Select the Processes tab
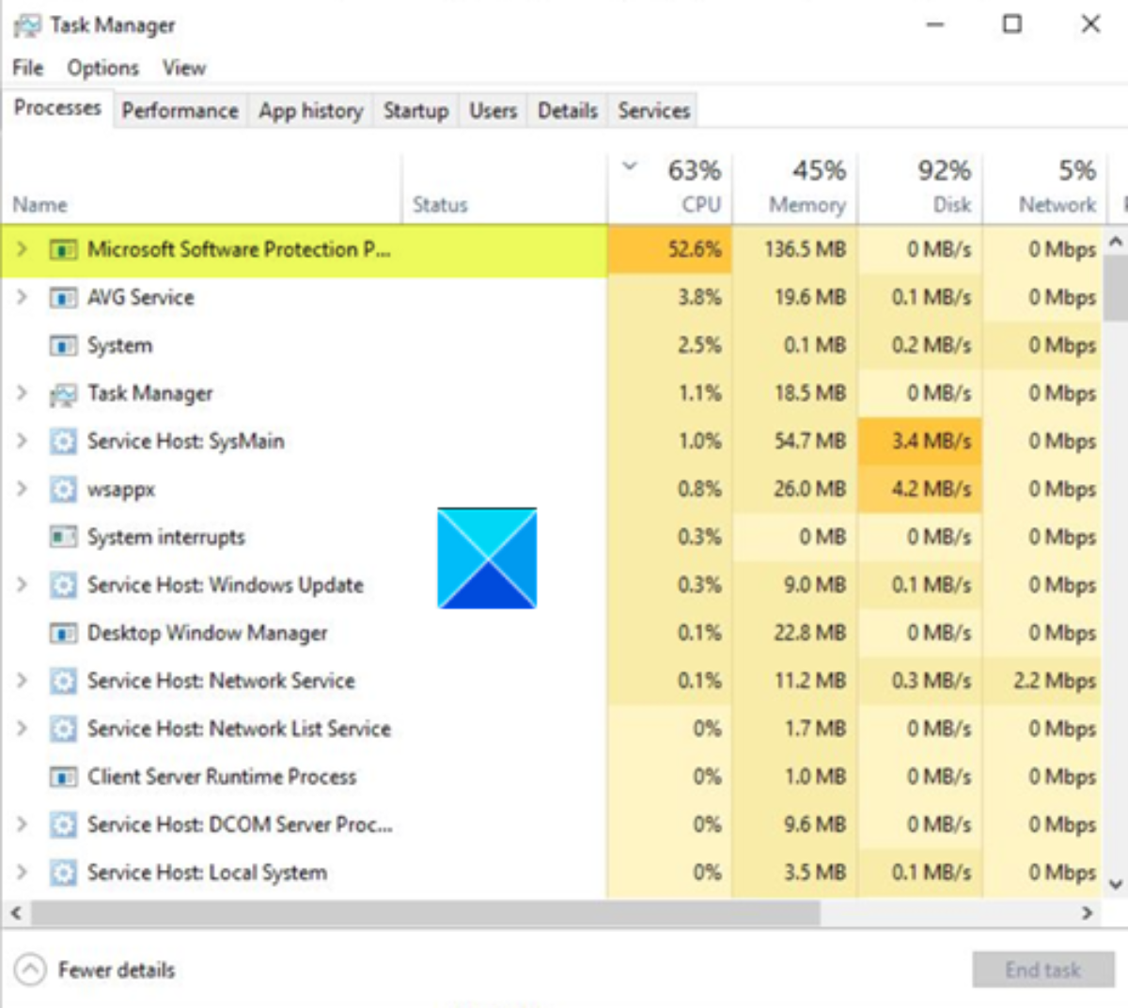 tap(57, 108)
